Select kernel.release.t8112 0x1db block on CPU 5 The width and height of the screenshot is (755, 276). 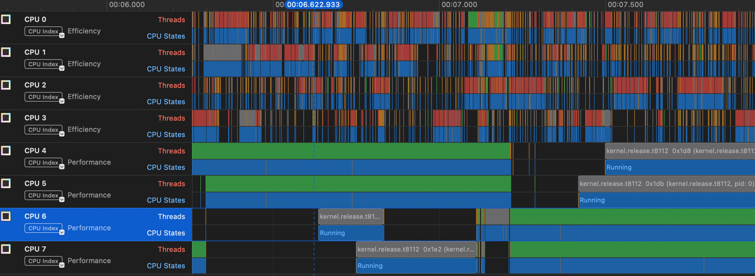point(666,184)
